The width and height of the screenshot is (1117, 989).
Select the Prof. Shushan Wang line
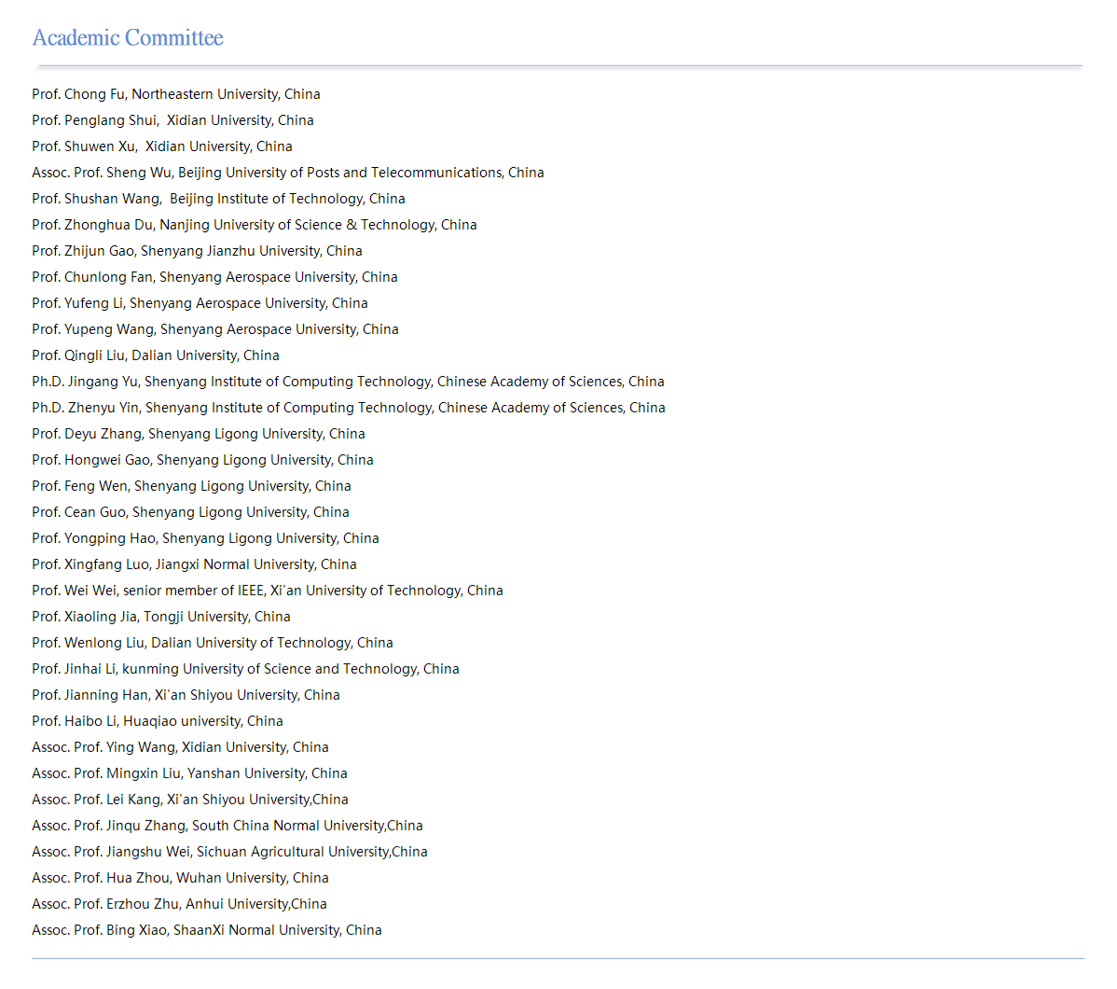(x=219, y=199)
